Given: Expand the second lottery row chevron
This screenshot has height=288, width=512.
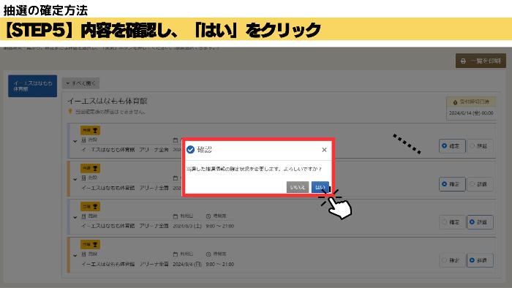Looking at the screenshot, I should tap(75, 179).
